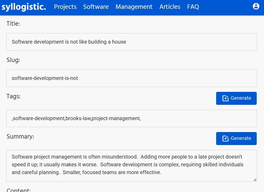The height and width of the screenshot is (192, 264).
Task: Open the Software menu item
Action: coord(96,7)
